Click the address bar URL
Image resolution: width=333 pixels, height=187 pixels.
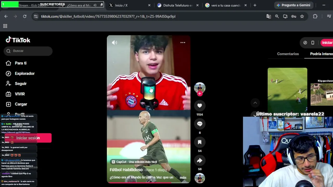(108, 16)
